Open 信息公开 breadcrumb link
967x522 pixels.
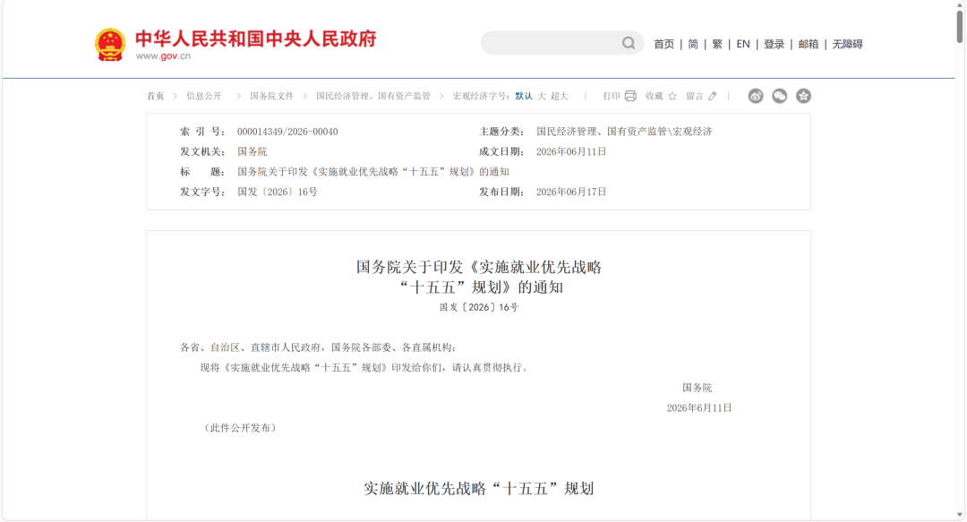[x=204, y=96]
